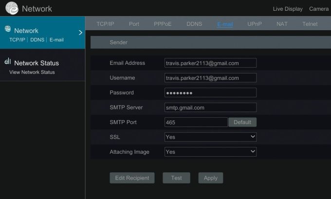Click the Email Address input field

point(210,63)
